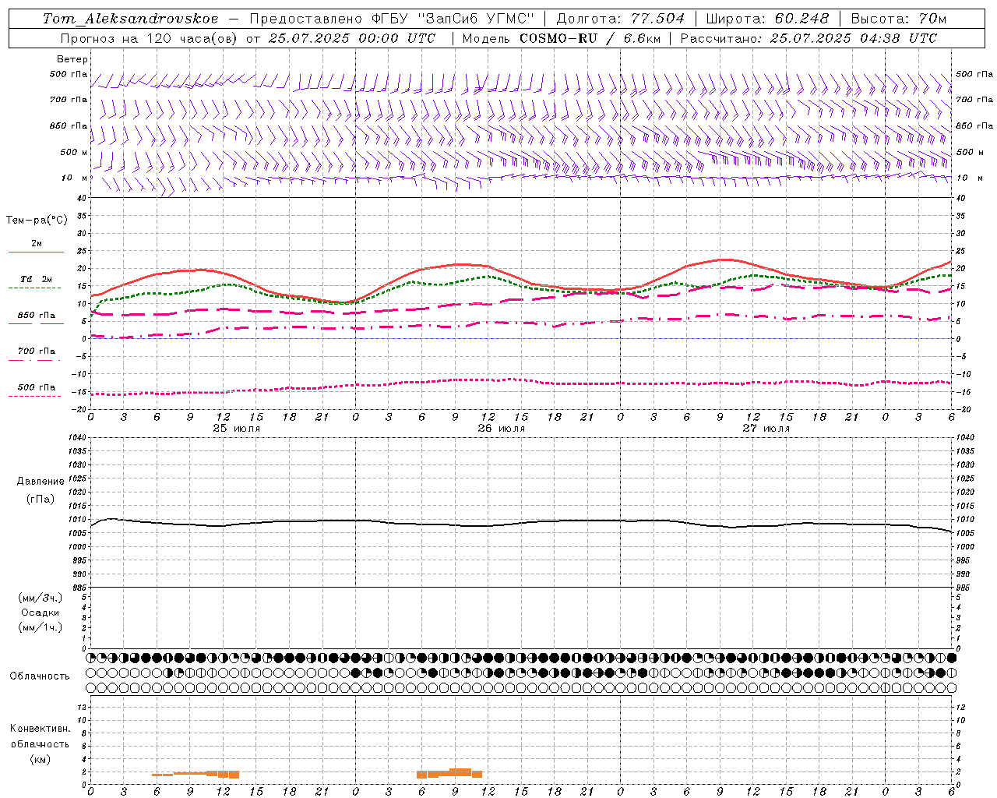Select the 850 гПа temperature legend entry
The width and height of the screenshot is (997, 798).
coord(37,316)
